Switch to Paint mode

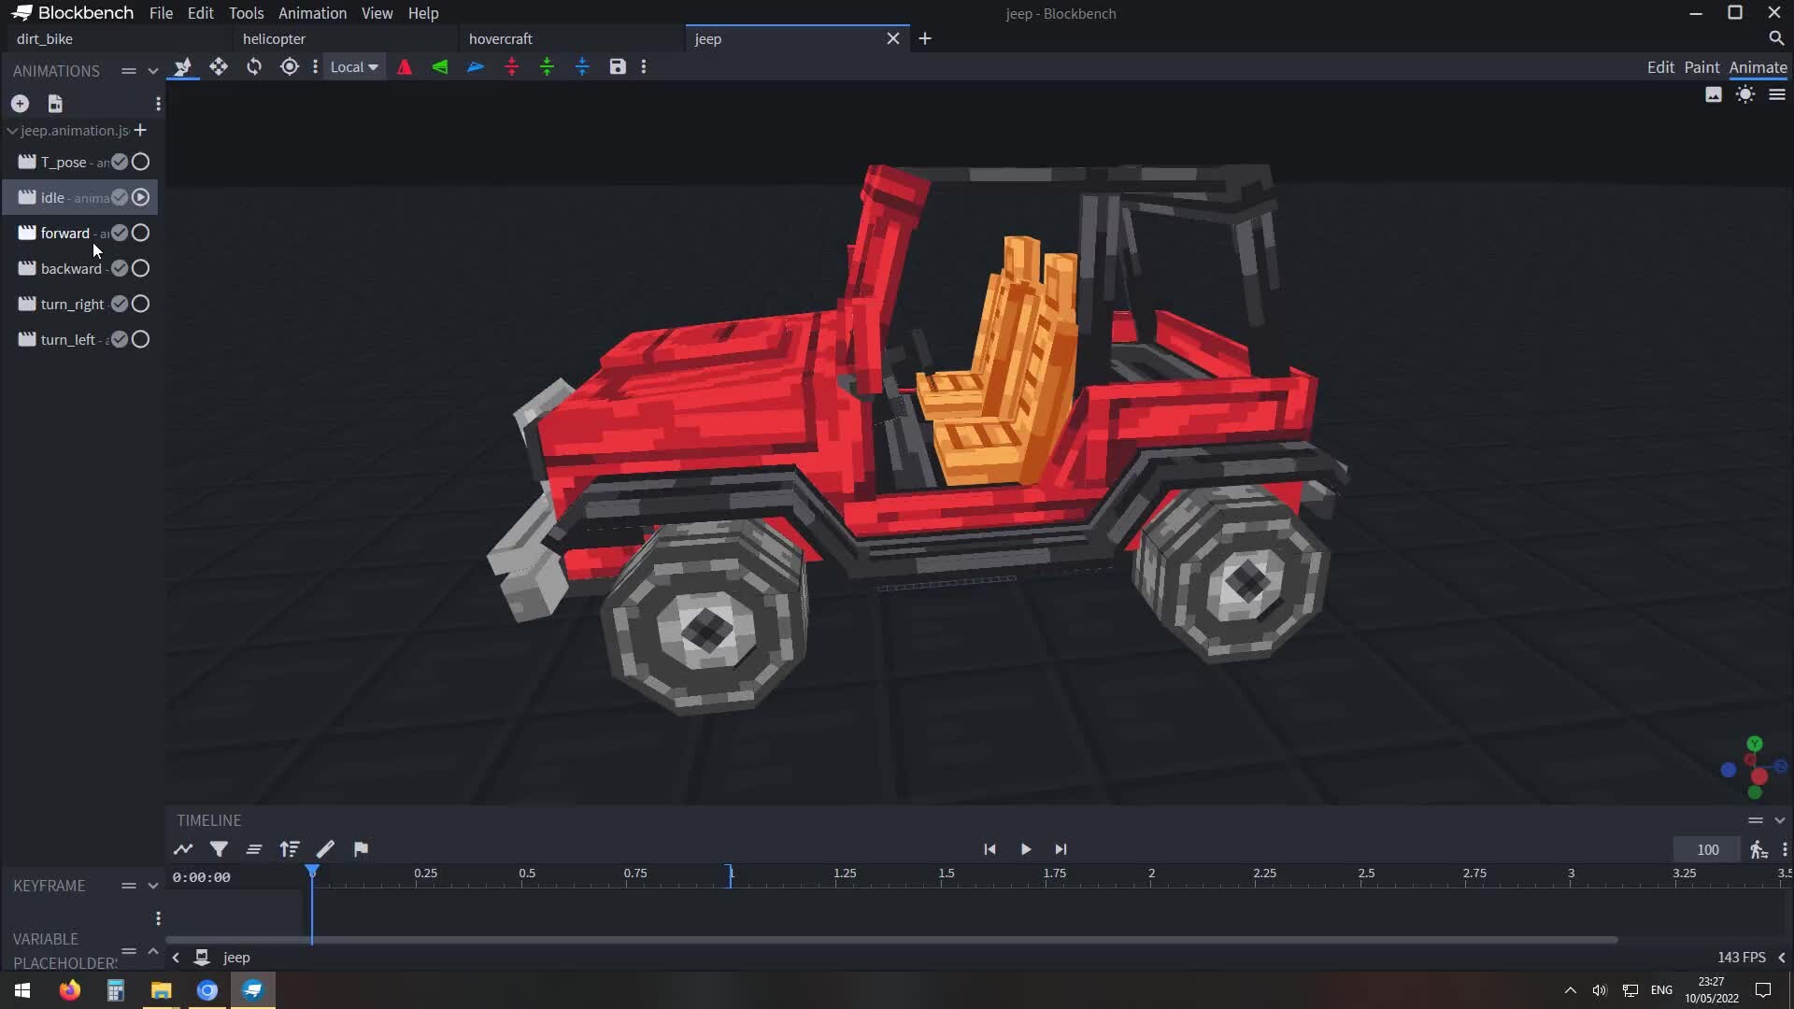[x=1701, y=67]
